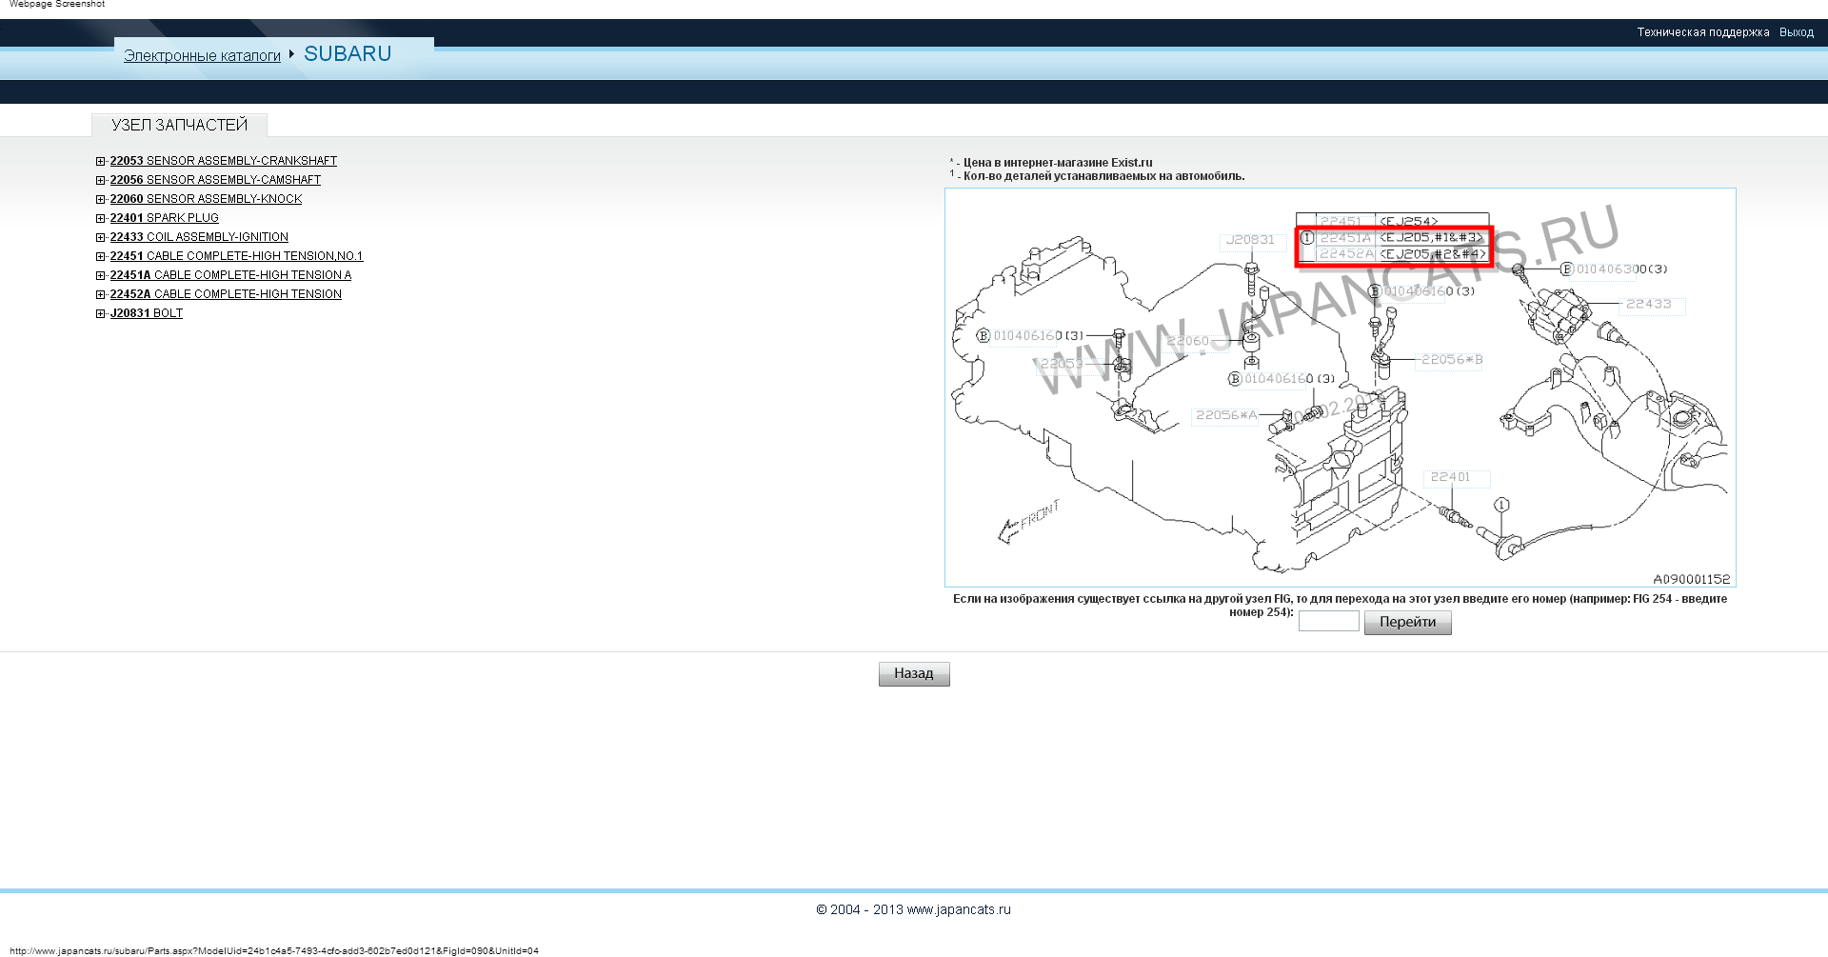This screenshot has height=957, width=1828.
Task: Open Техническая поддержка link
Action: point(1702,32)
